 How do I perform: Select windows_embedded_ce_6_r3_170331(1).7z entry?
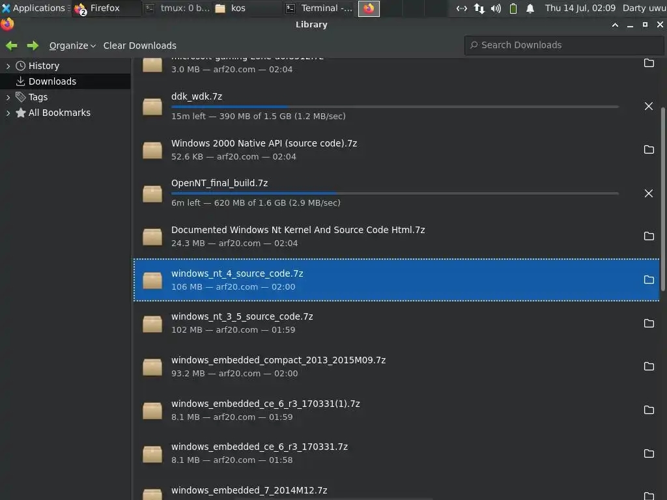pyautogui.click(x=397, y=410)
